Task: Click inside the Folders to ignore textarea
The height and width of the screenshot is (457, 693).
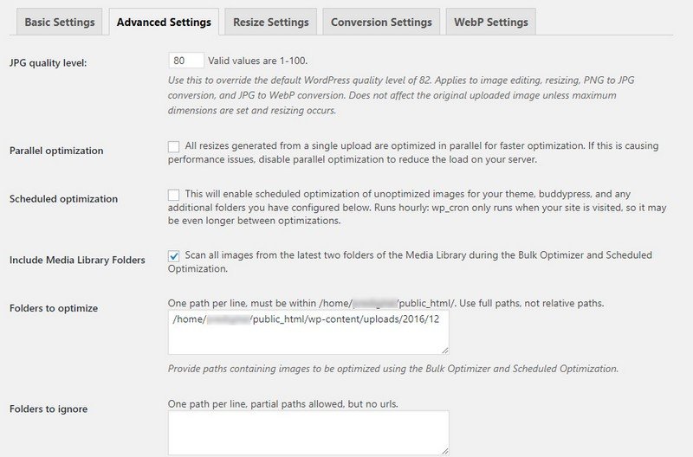Action: click(308, 433)
